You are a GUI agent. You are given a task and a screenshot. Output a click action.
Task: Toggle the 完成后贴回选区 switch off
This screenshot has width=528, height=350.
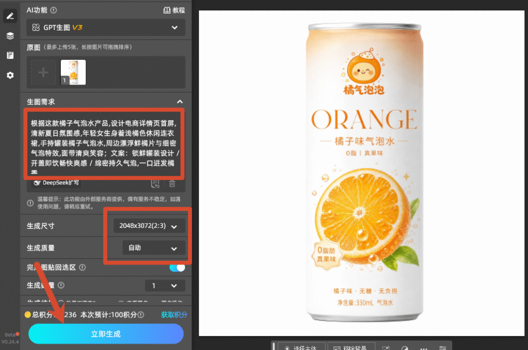177,268
